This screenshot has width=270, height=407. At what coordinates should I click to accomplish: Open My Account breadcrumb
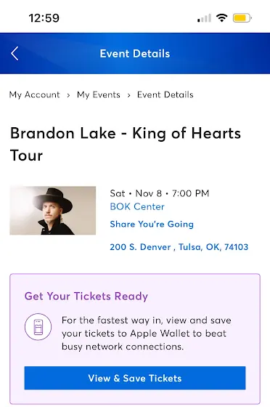(x=34, y=94)
